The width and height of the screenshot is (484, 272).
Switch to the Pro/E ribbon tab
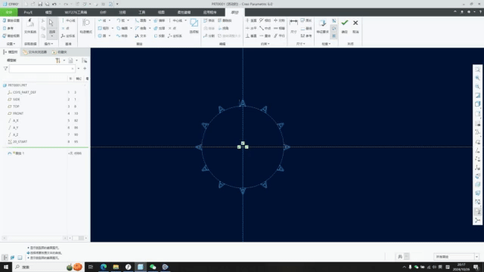(x=28, y=12)
